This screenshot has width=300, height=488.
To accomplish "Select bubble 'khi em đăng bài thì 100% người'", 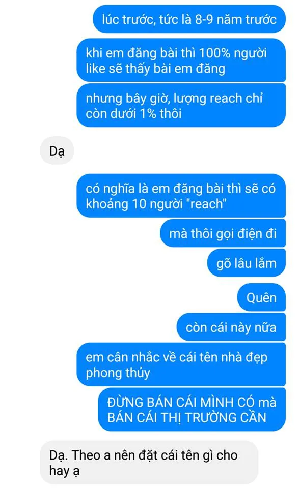I will click(x=181, y=60).
